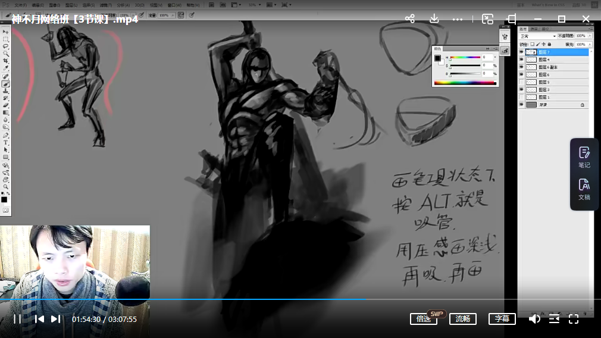The width and height of the screenshot is (601, 338).
Task: Open tool presets dock icon
Action: (x=505, y=51)
